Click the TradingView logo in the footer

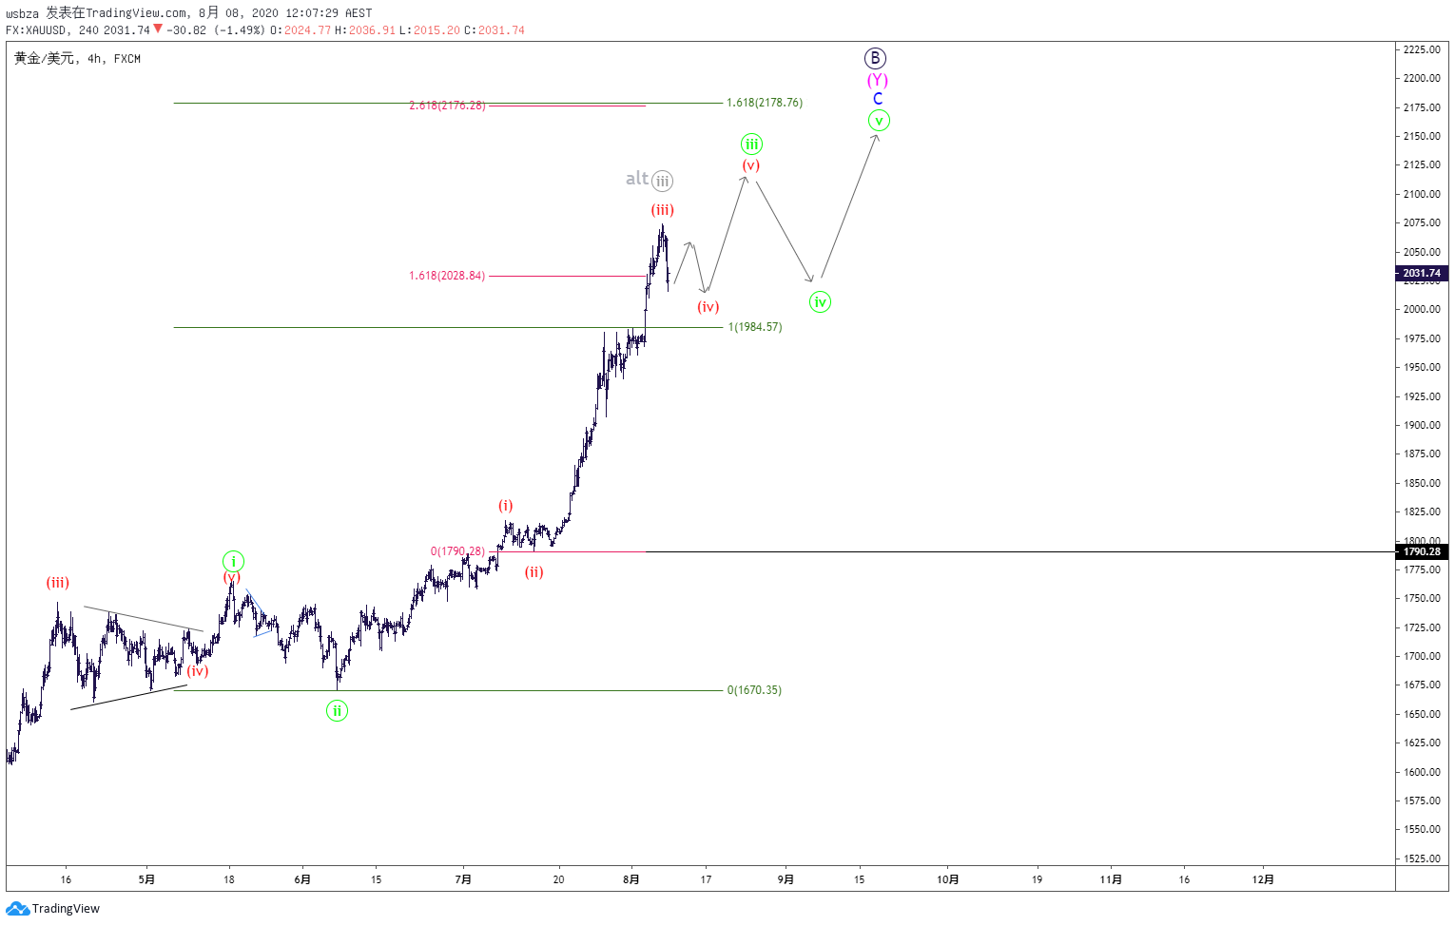52,909
